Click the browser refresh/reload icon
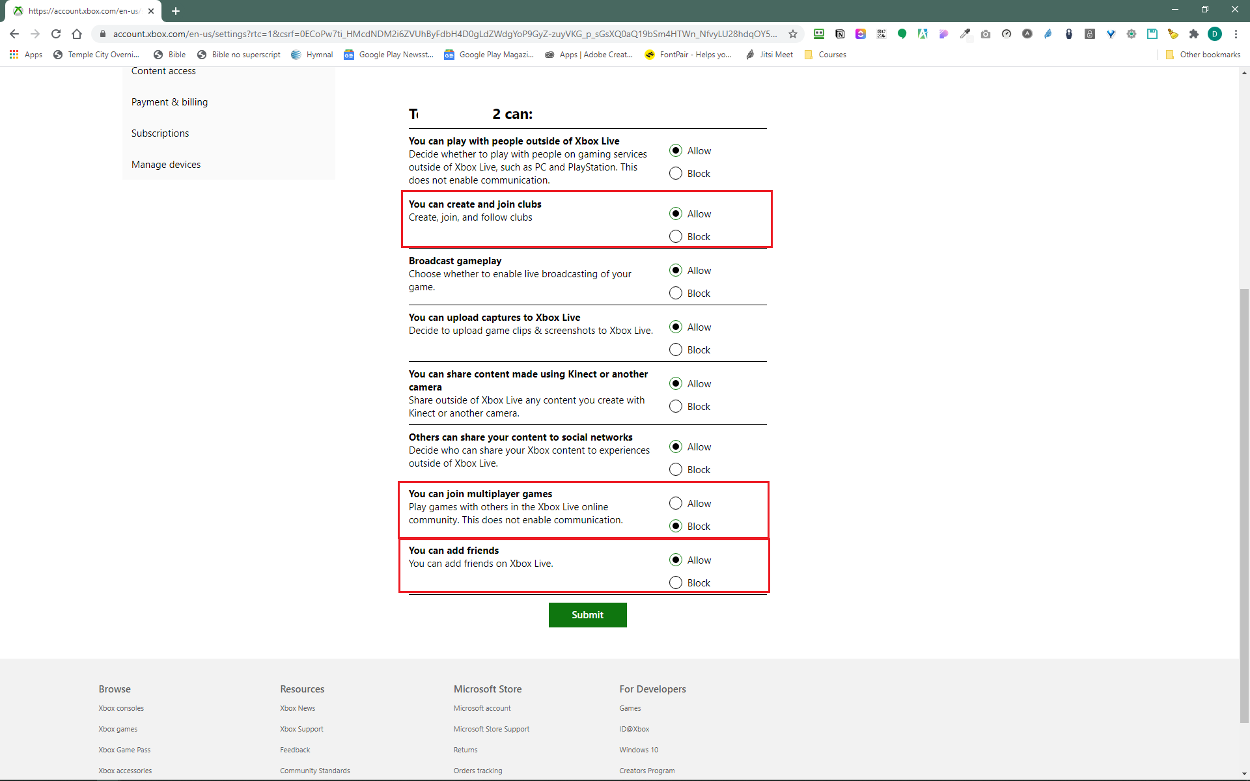Screen dimensions: 1250x781 (56, 34)
